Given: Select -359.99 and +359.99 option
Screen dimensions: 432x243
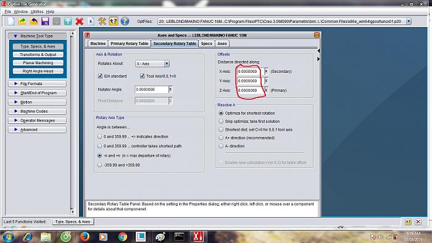Looking at the screenshot, I should coord(99,165).
